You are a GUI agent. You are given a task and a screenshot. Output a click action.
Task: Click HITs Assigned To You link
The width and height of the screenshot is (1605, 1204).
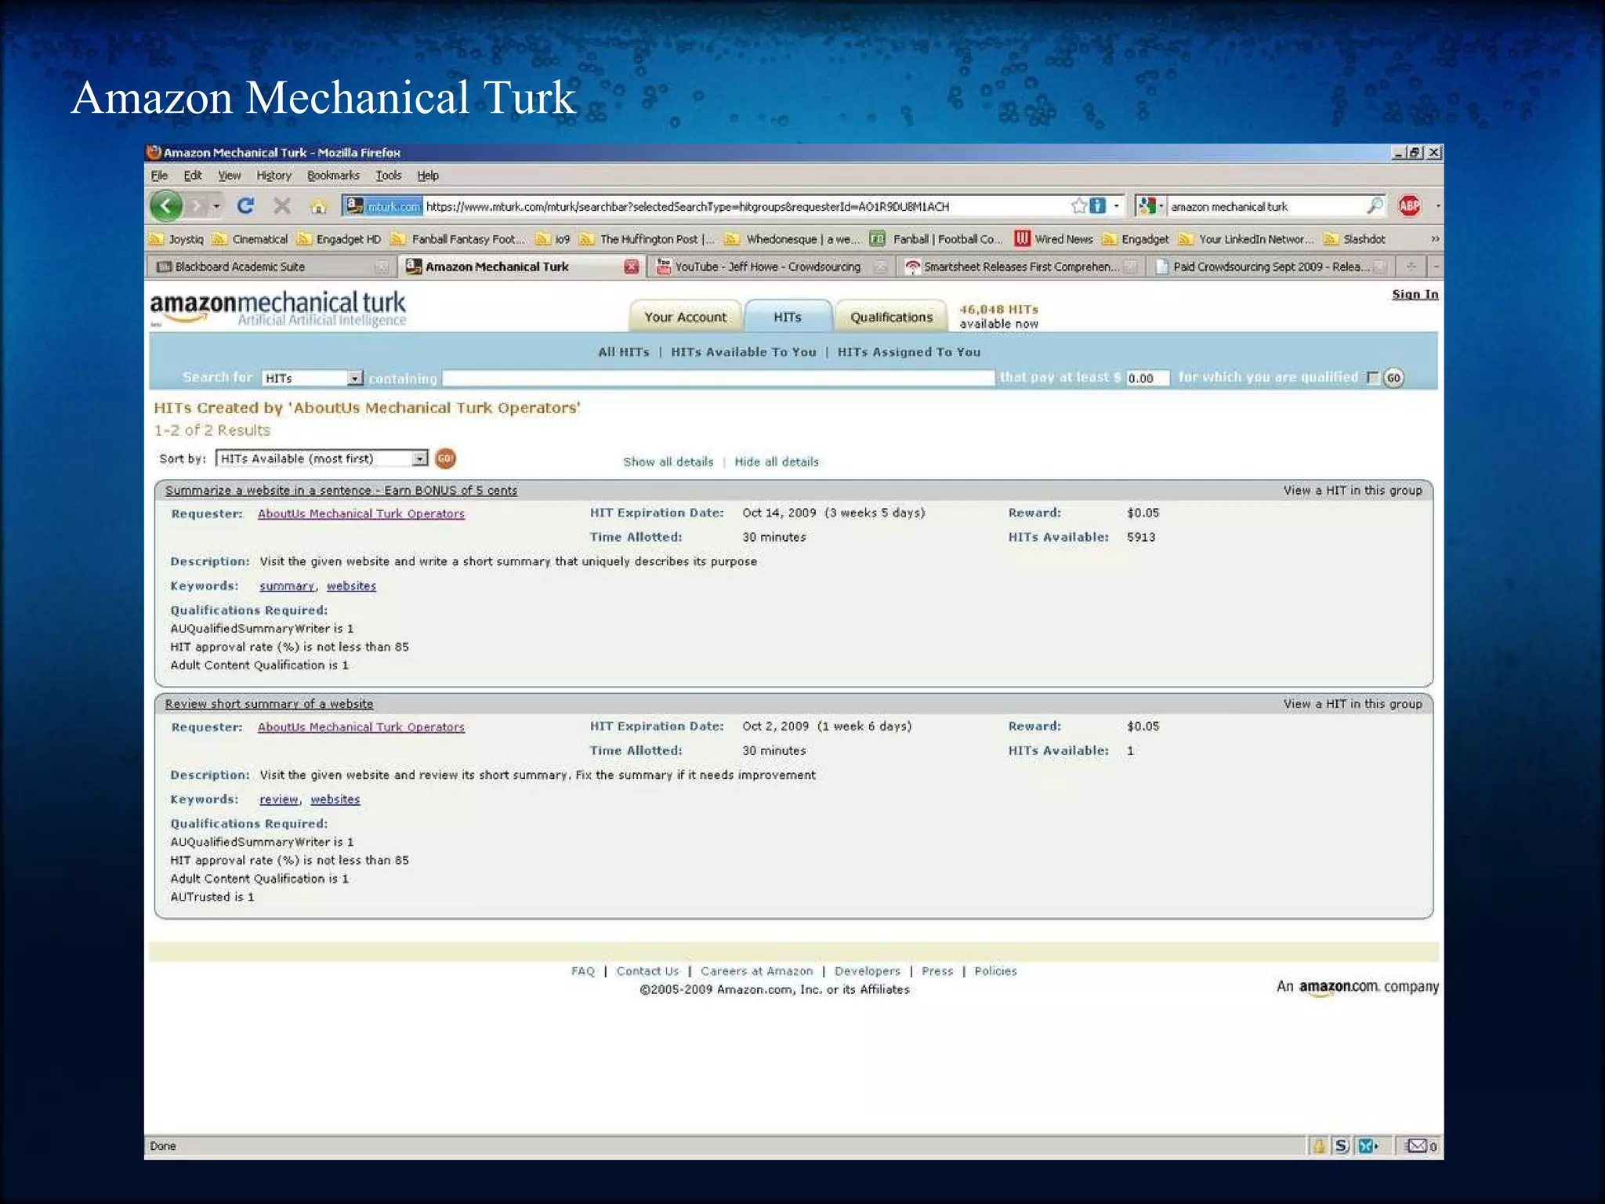[x=908, y=352]
